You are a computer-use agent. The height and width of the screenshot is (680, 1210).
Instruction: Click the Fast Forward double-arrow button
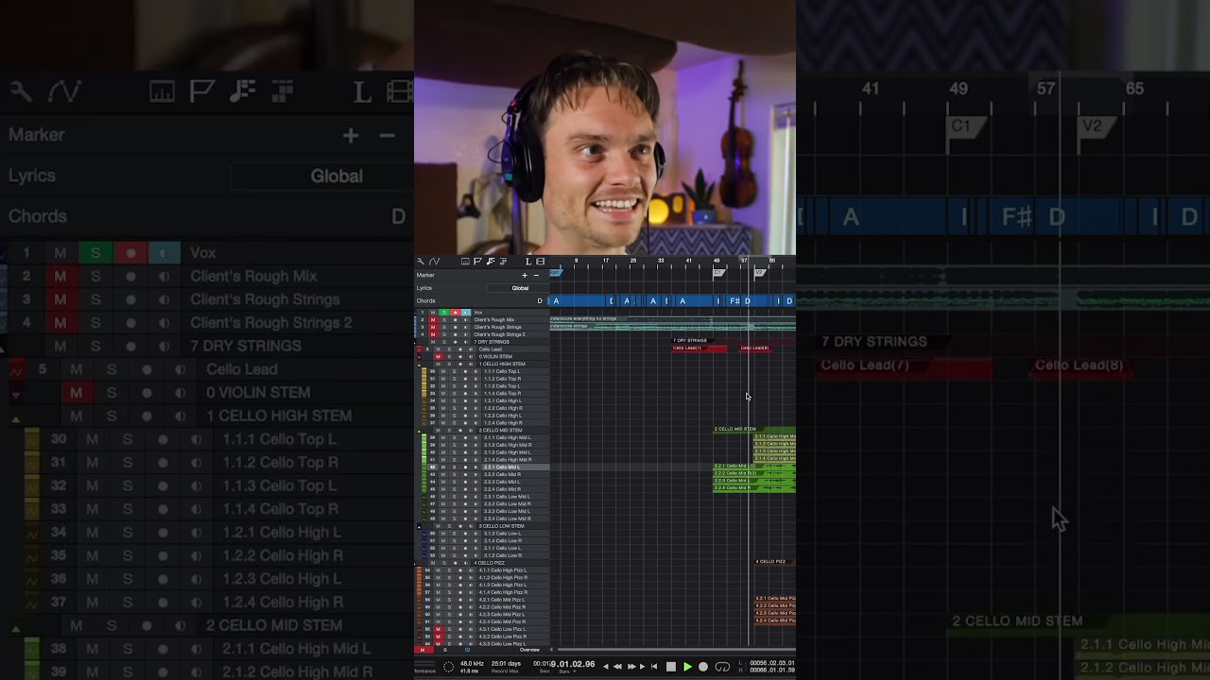tap(631, 667)
